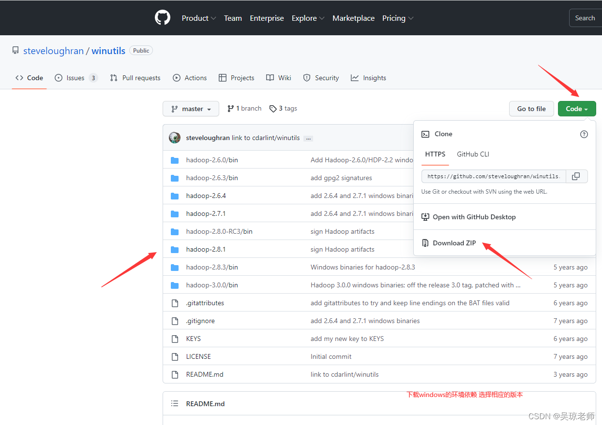This screenshot has width=602, height=425.
Task: Click the Security shield icon
Action: click(x=307, y=78)
